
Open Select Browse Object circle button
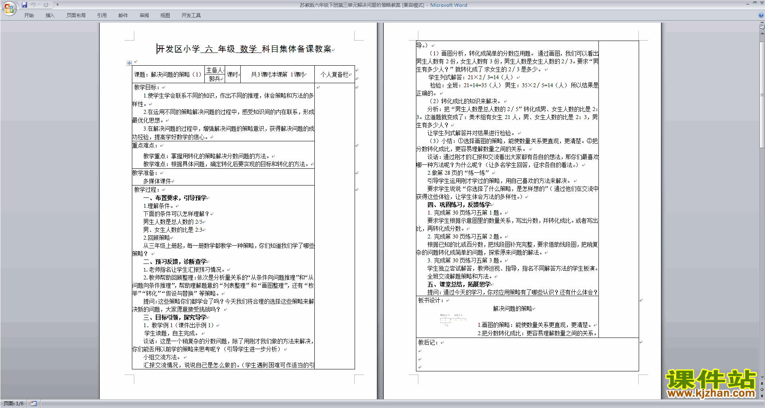tap(762, 389)
